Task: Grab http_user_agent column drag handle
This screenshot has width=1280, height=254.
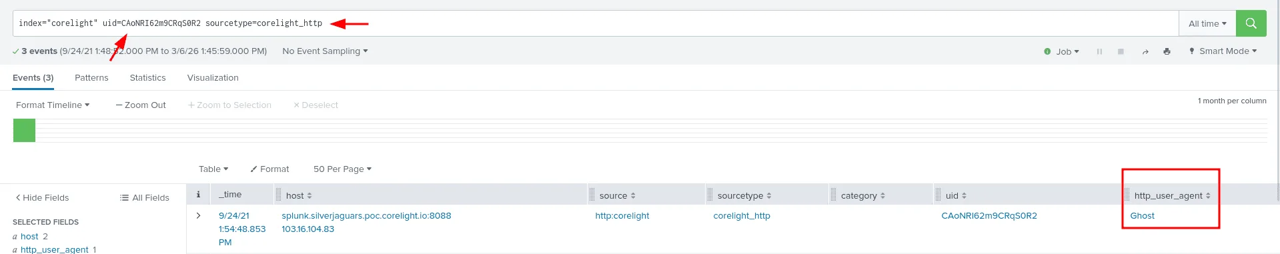Action: click(x=1127, y=195)
